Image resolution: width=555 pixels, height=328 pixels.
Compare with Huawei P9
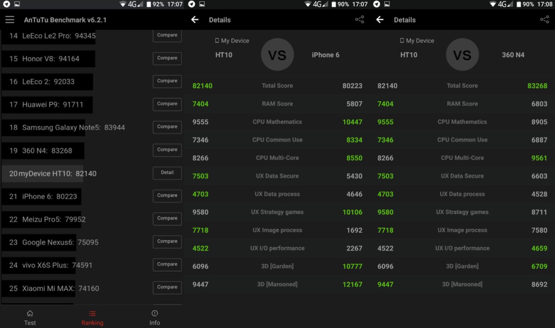[x=167, y=104]
